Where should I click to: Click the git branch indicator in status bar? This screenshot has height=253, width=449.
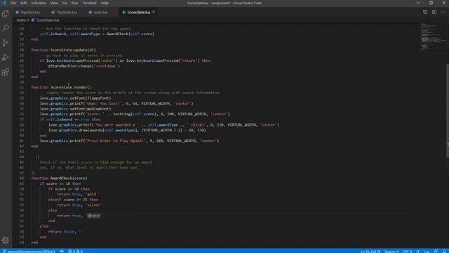pyautogui.click(x=29, y=251)
